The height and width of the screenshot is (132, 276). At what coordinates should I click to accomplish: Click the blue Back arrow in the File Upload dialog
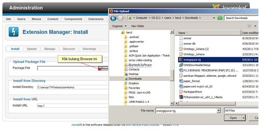point(113,18)
